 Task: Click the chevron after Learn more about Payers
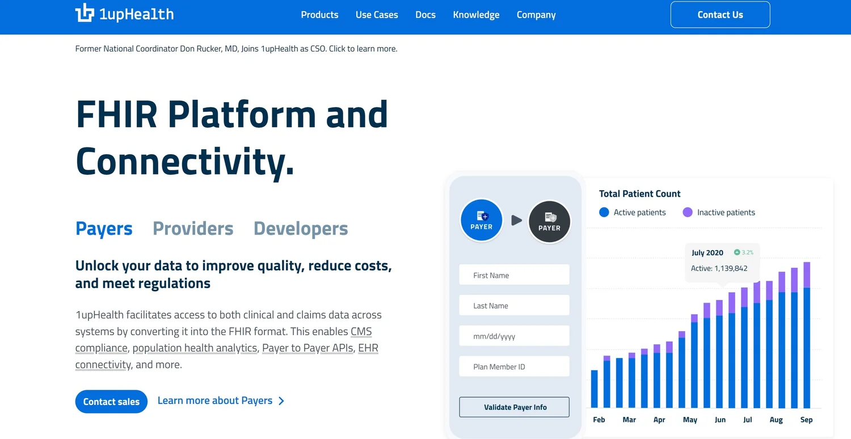pos(281,401)
